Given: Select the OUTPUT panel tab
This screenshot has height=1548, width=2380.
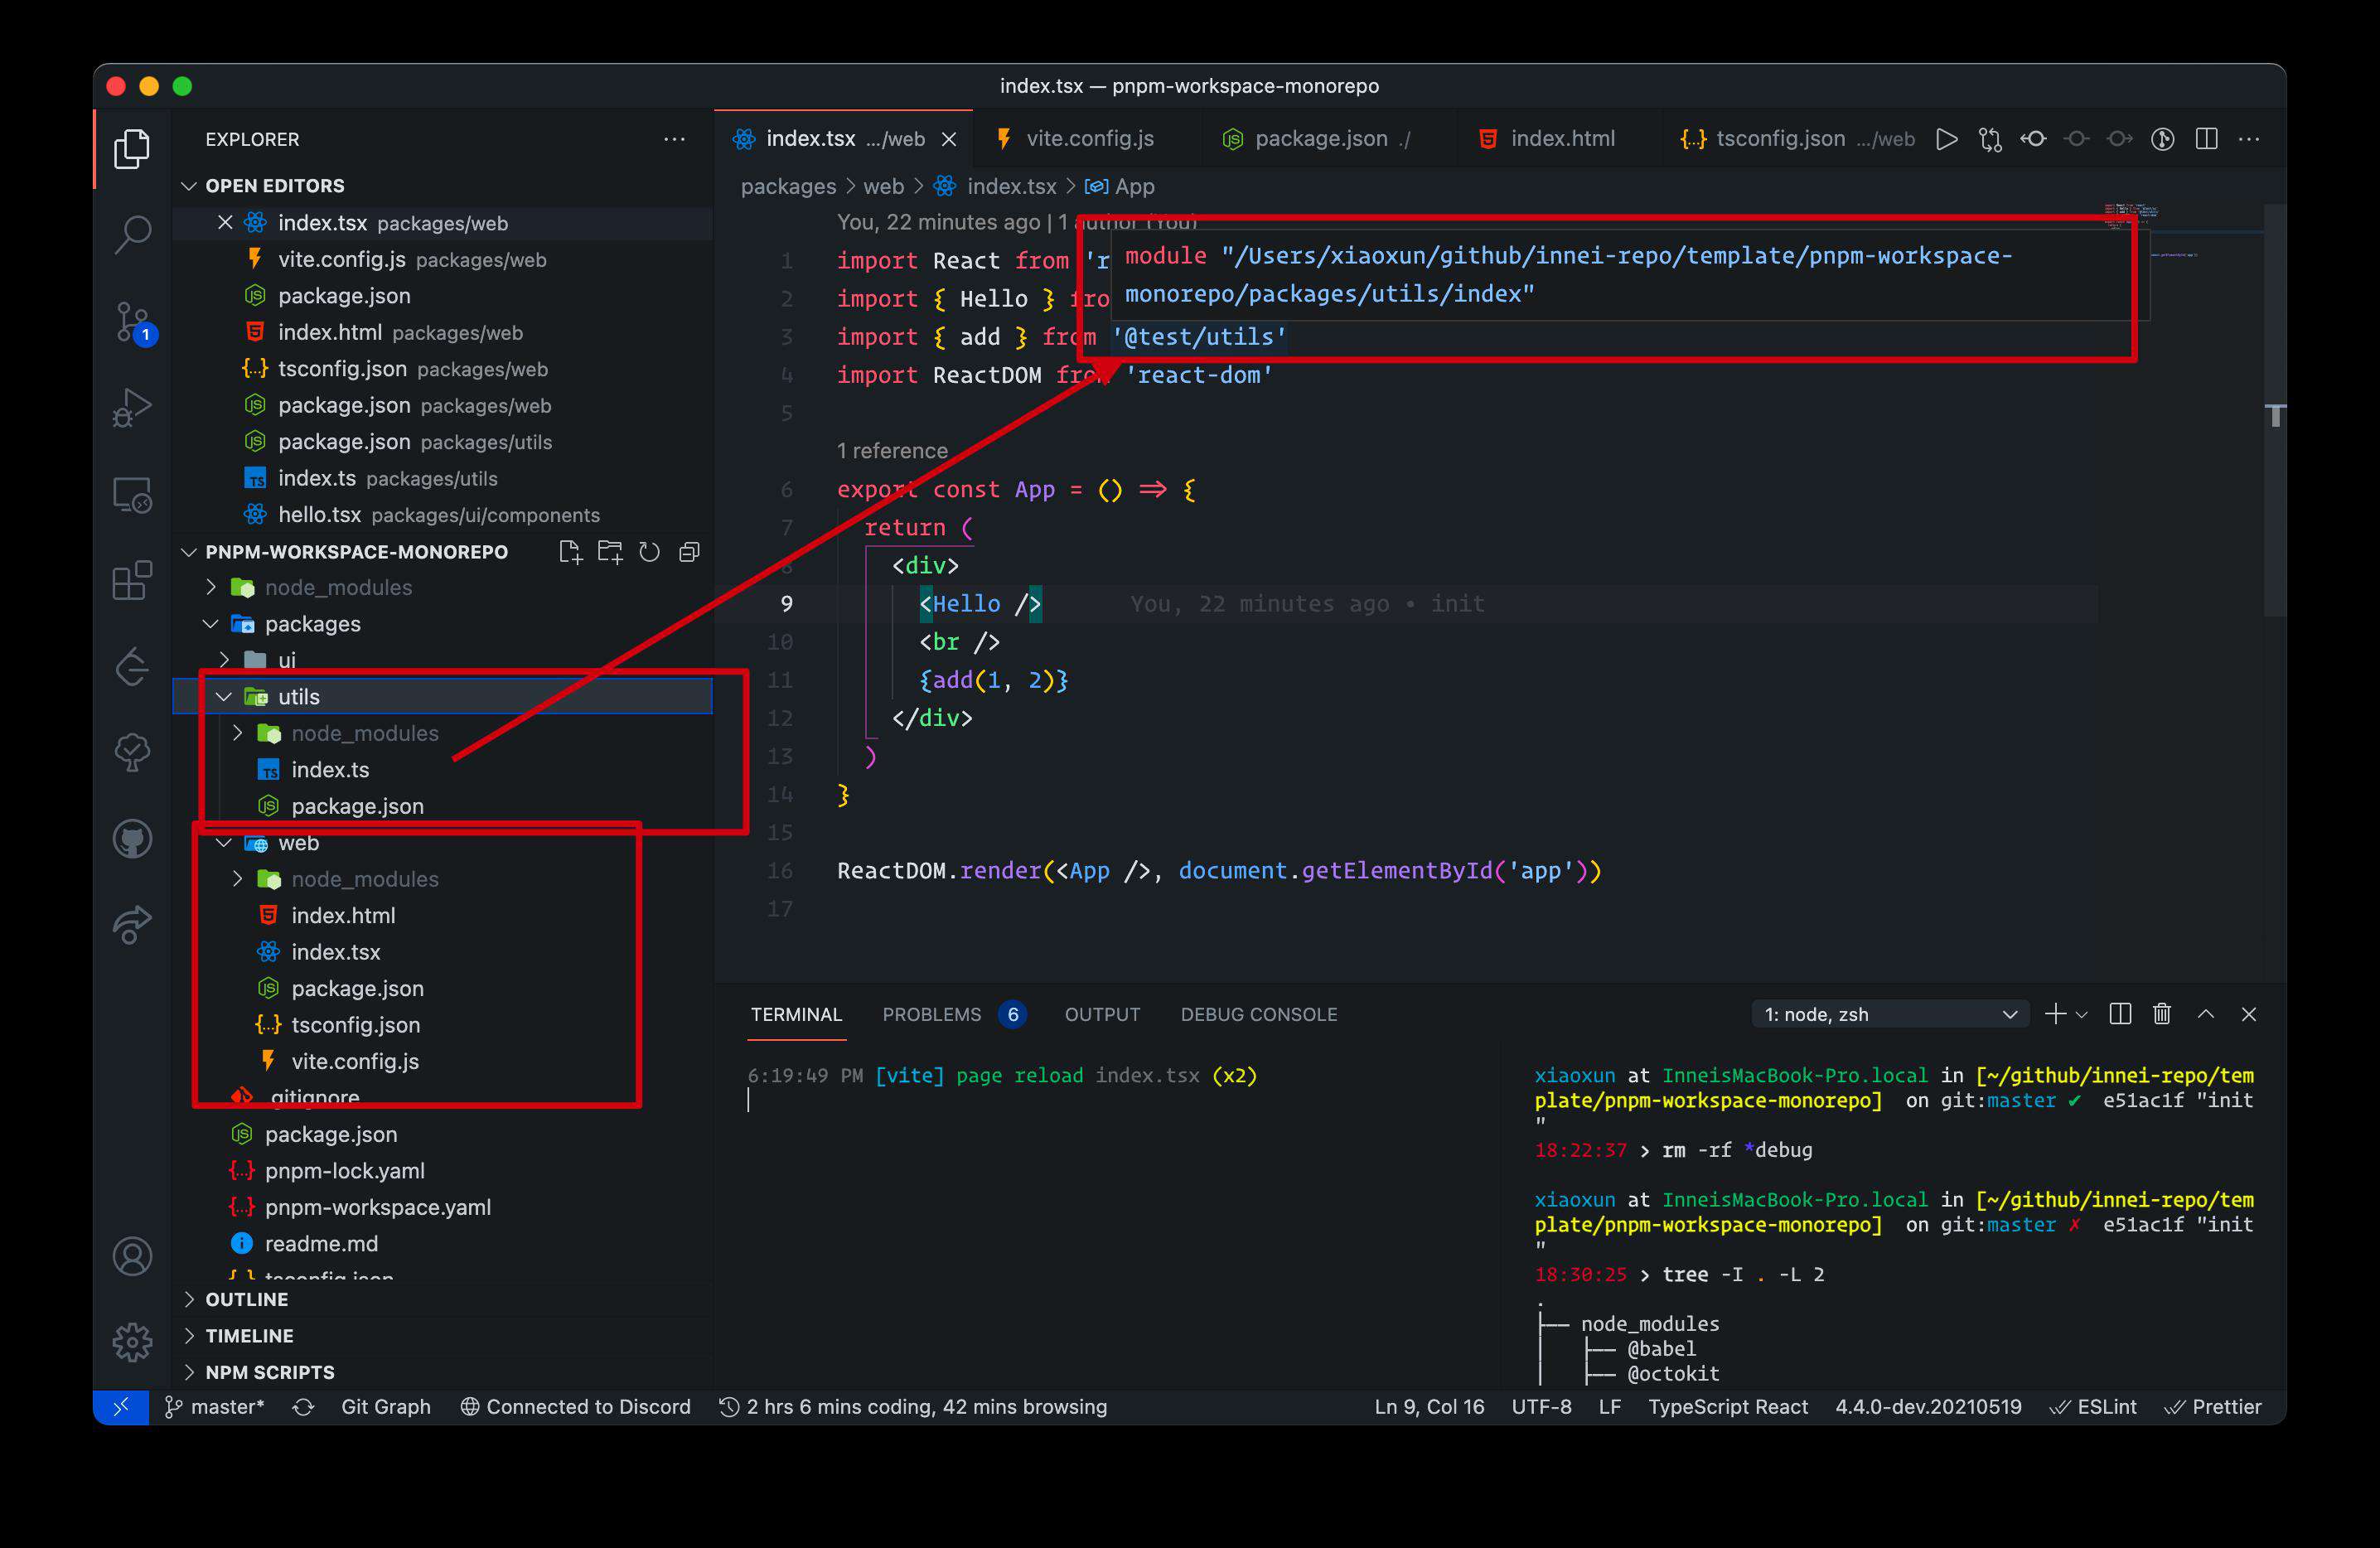Looking at the screenshot, I should [x=1102, y=1014].
